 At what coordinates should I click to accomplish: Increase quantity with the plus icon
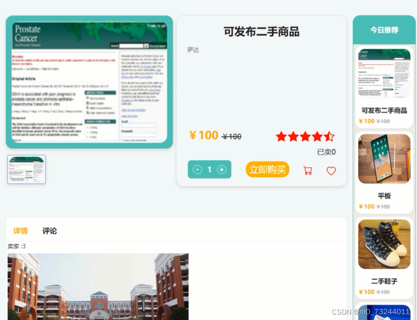(x=221, y=170)
